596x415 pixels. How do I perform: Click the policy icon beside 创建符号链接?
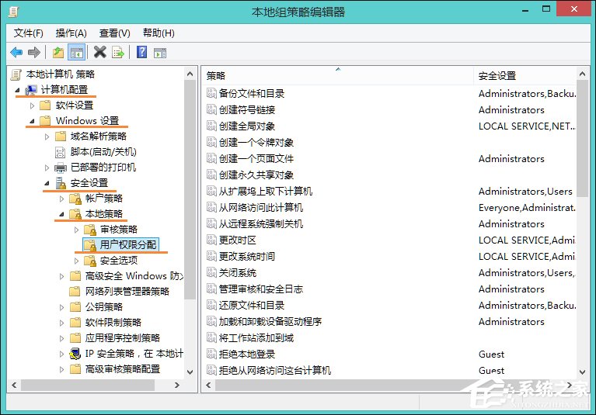pyautogui.click(x=211, y=109)
